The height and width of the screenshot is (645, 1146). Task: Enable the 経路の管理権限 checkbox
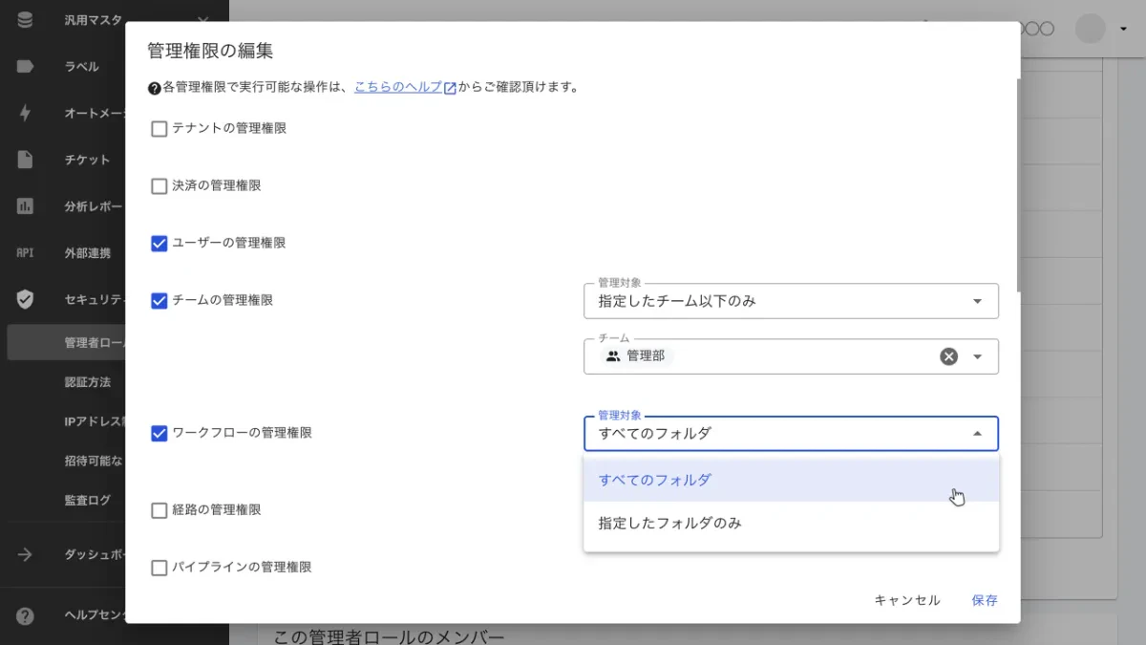coord(159,511)
